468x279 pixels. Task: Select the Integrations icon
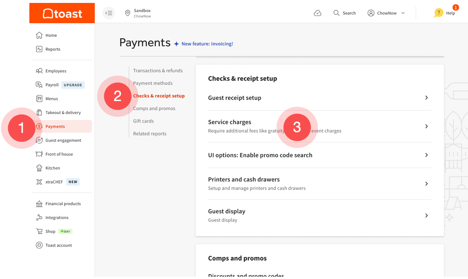39,217
